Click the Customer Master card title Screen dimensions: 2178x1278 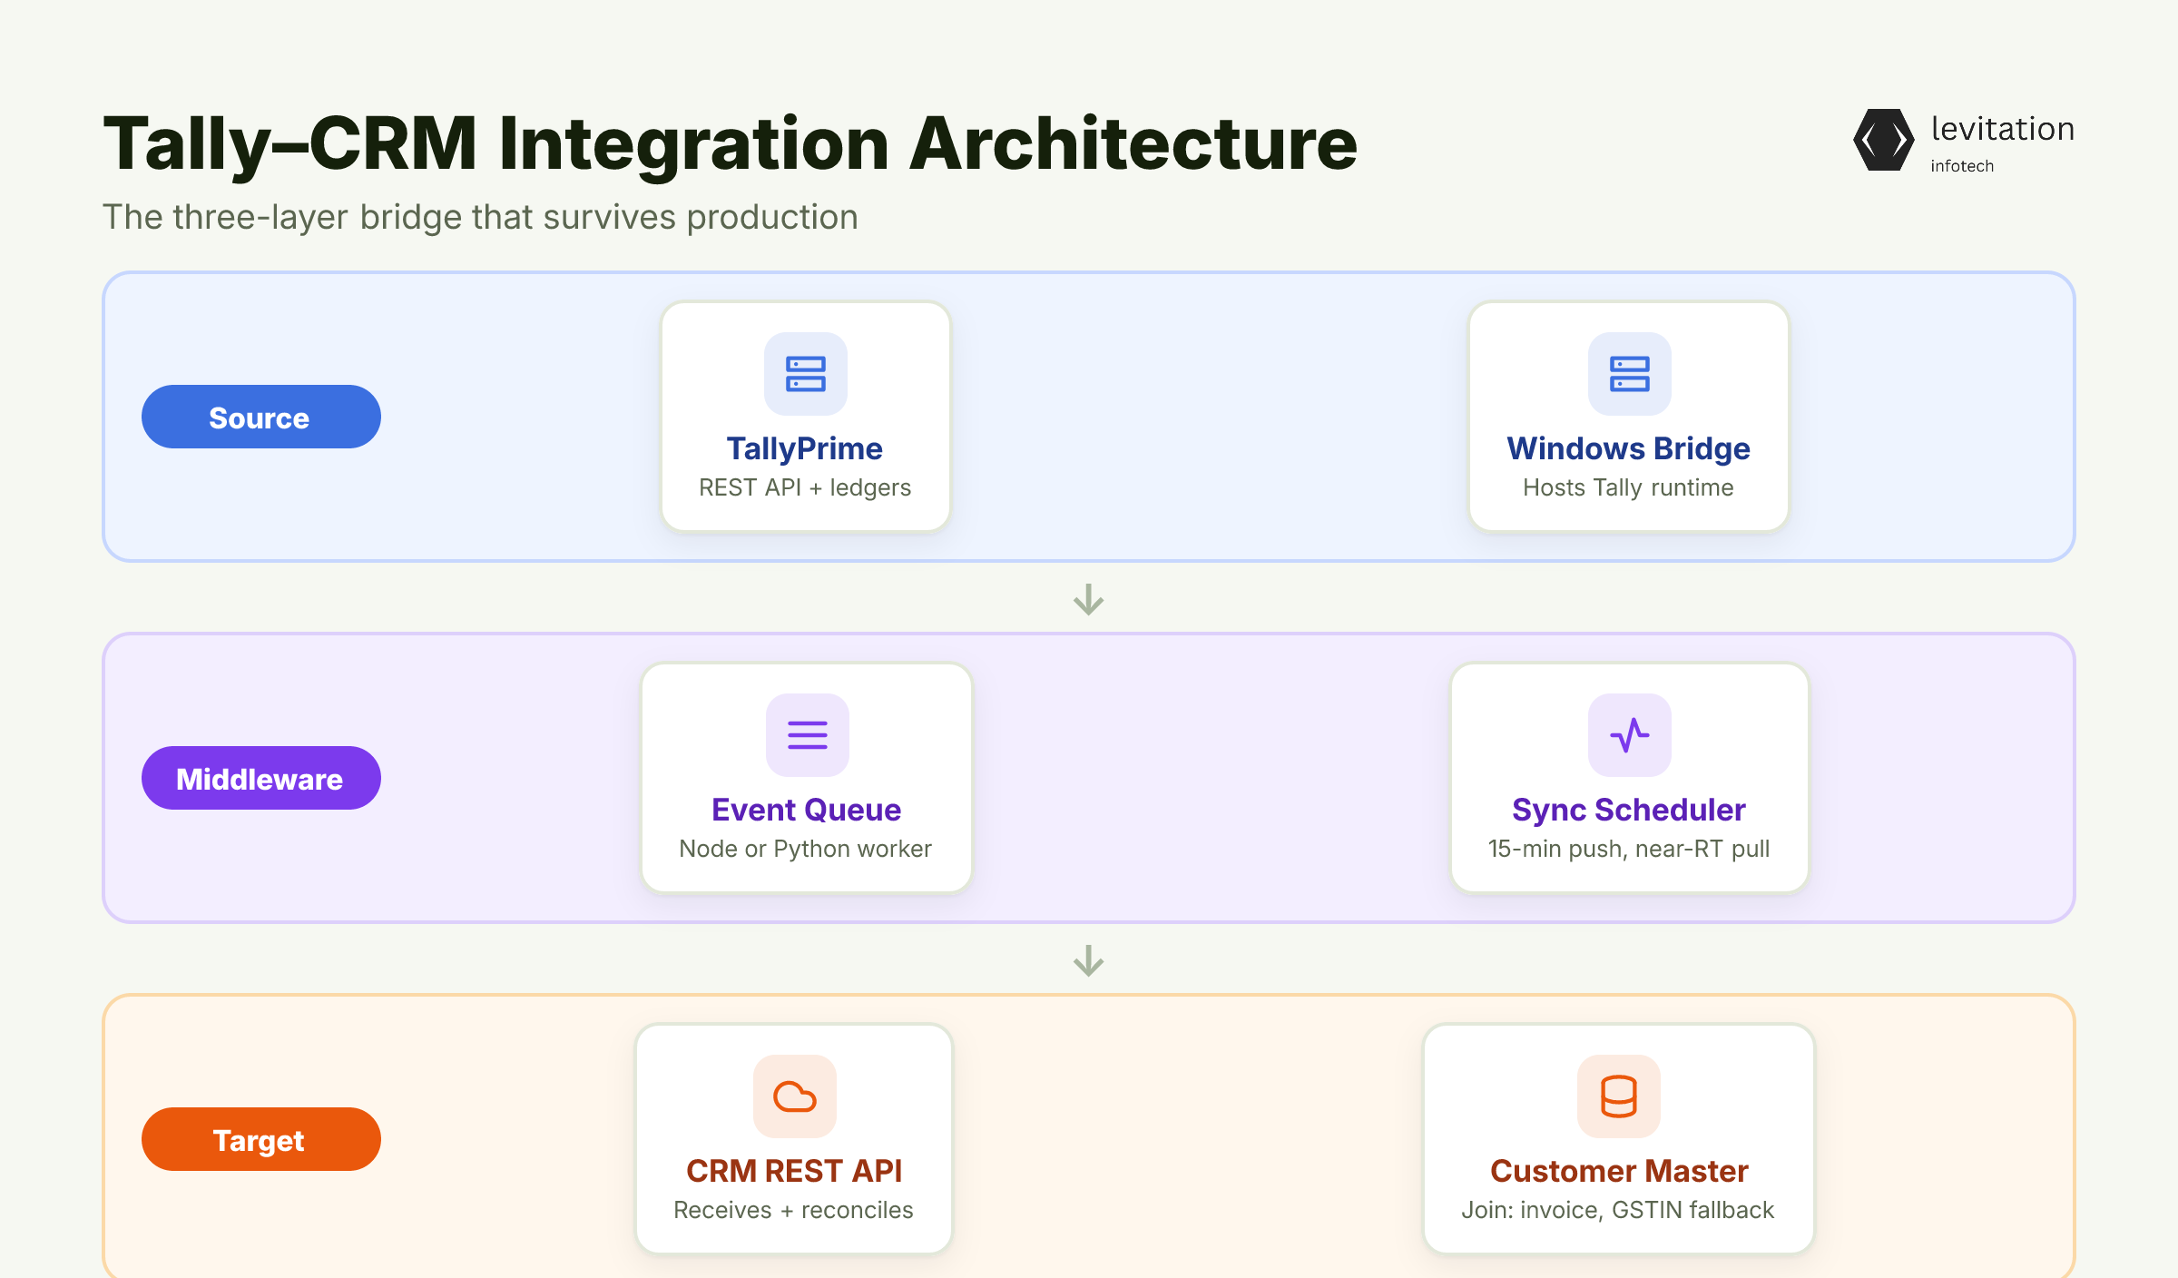pyautogui.click(x=1619, y=1171)
